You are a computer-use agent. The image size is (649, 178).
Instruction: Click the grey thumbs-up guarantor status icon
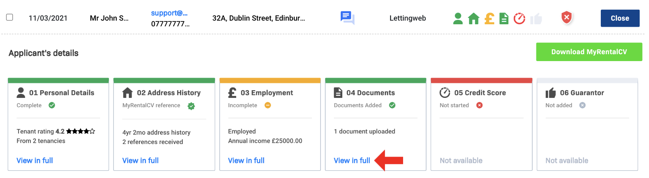(x=536, y=19)
